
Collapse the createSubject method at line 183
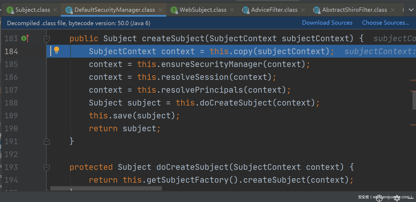[x=47, y=39]
